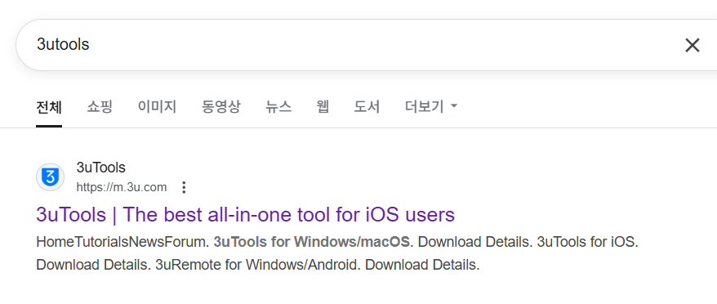
Task: Go to the 동영상 tab
Action: (220, 107)
